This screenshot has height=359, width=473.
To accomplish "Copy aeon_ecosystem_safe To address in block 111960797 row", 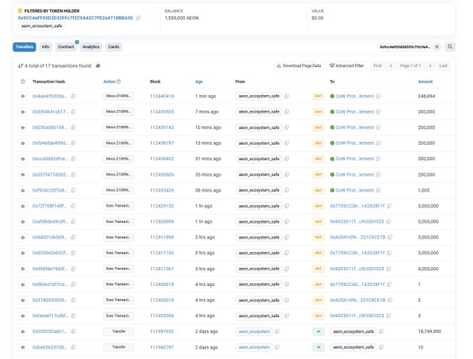I will 381,347.
